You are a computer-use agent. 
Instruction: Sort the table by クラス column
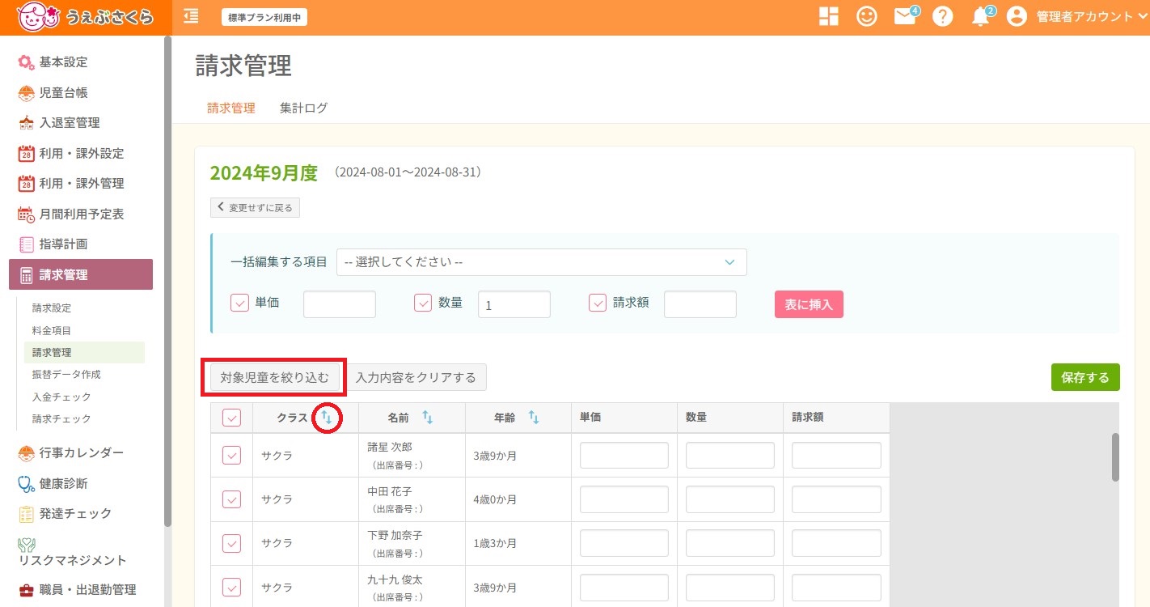(x=327, y=418)
